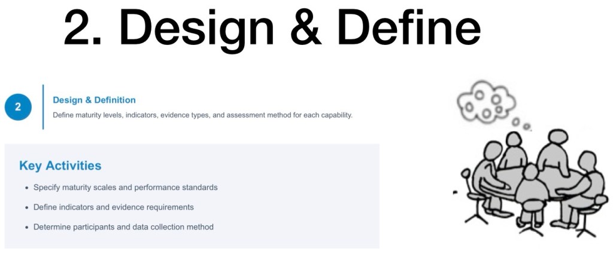Click the thought bubble cloud drawing
This screenshot has height=257, width=613.
(486, 101)
